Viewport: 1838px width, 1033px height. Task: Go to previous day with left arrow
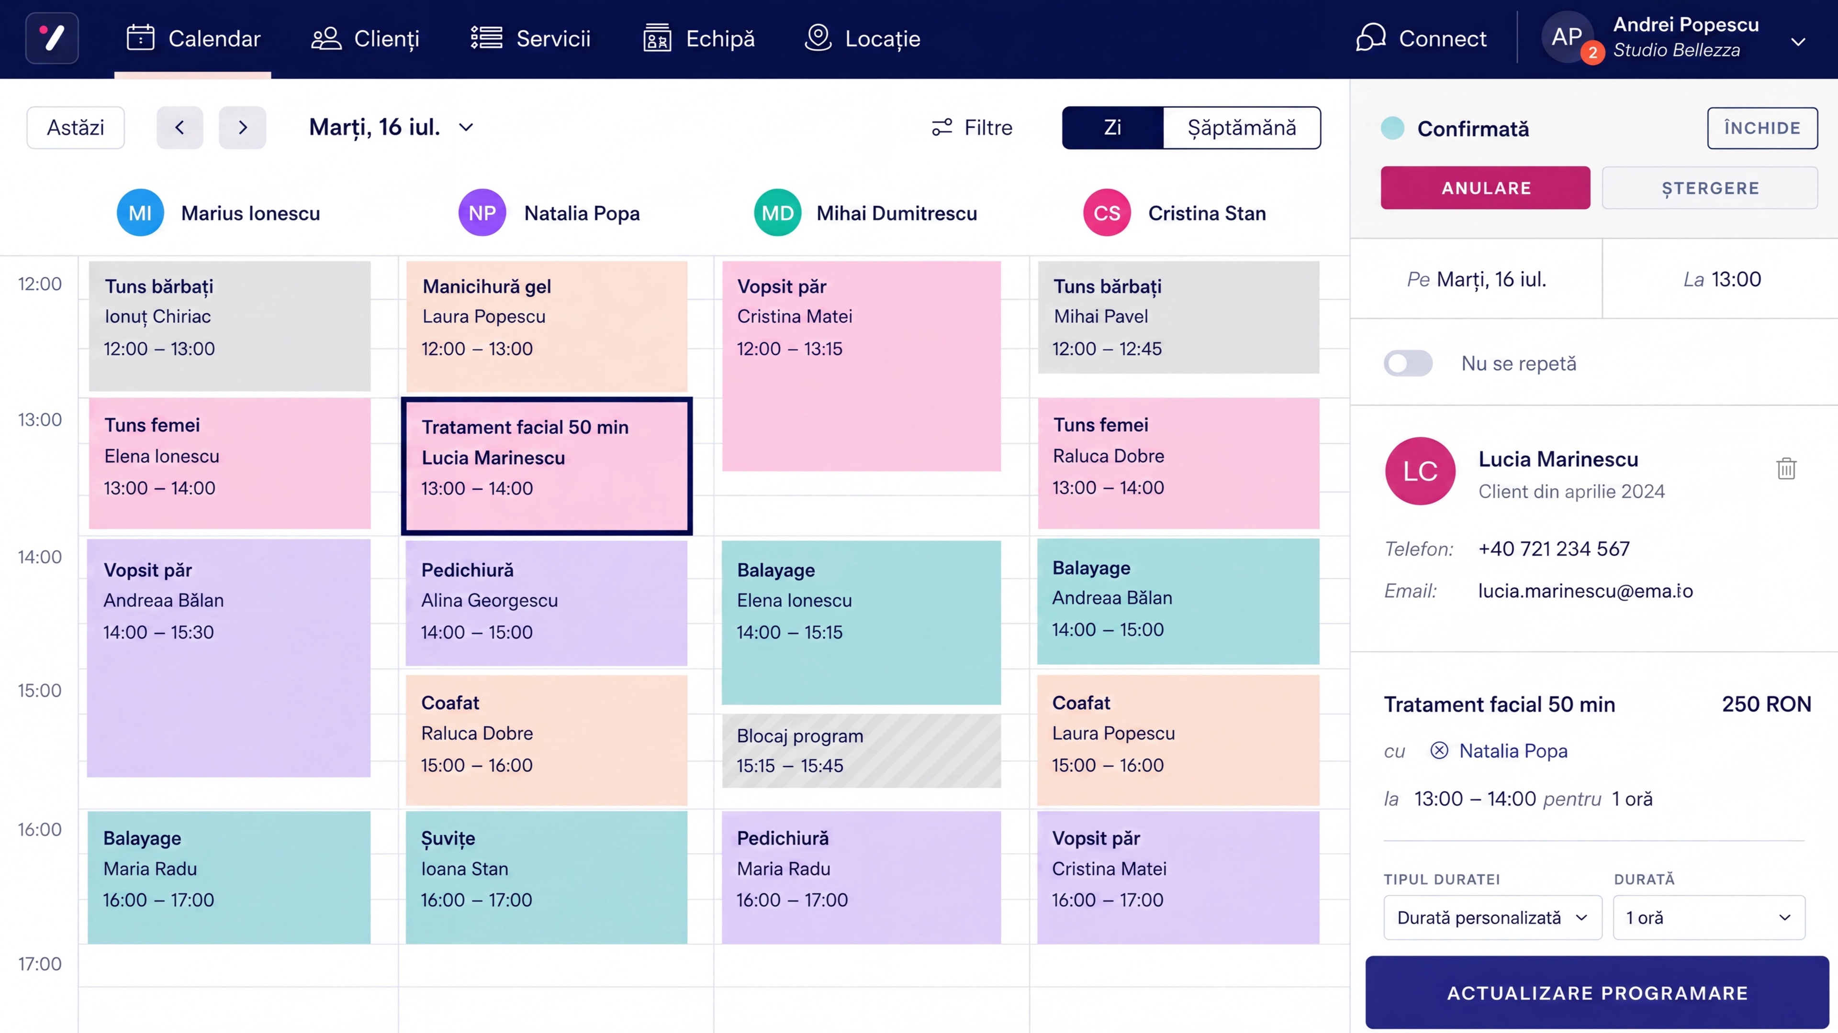coord(180,128)
